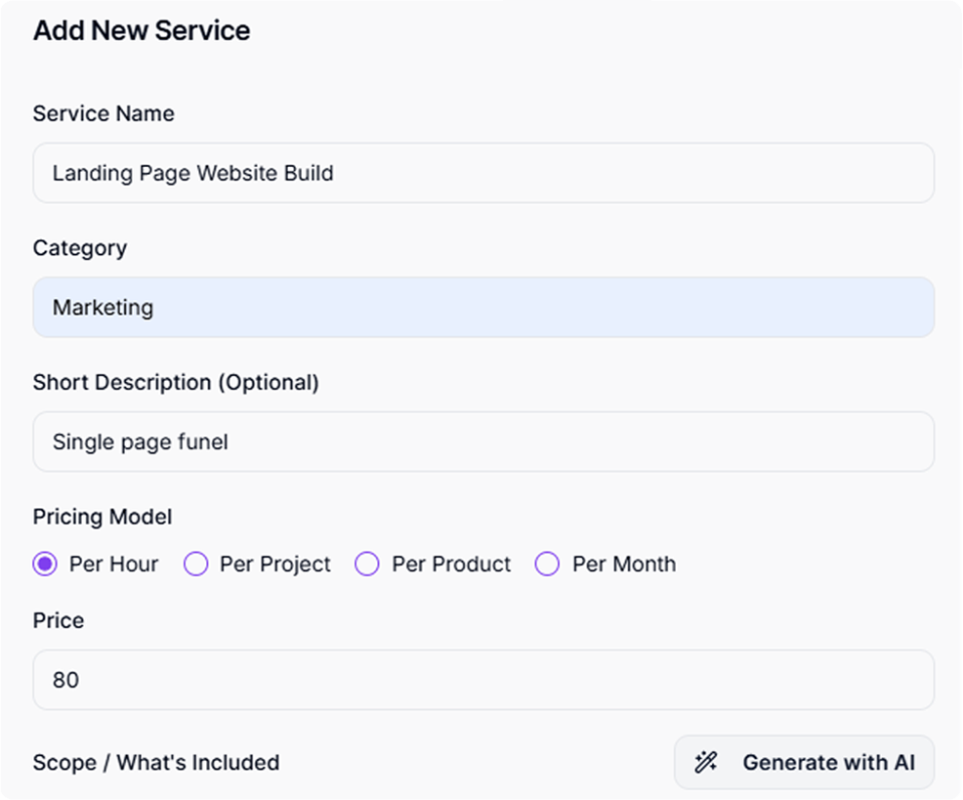Viewport: 963px width, 800px height.
Task: Click the "Per Month" label text
Action: pos(624,565)
